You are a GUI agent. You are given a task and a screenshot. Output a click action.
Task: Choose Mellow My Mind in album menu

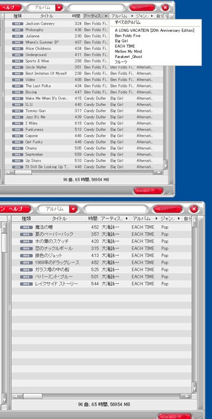point(128,51)
